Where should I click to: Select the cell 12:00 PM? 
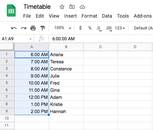click(32, 97)
